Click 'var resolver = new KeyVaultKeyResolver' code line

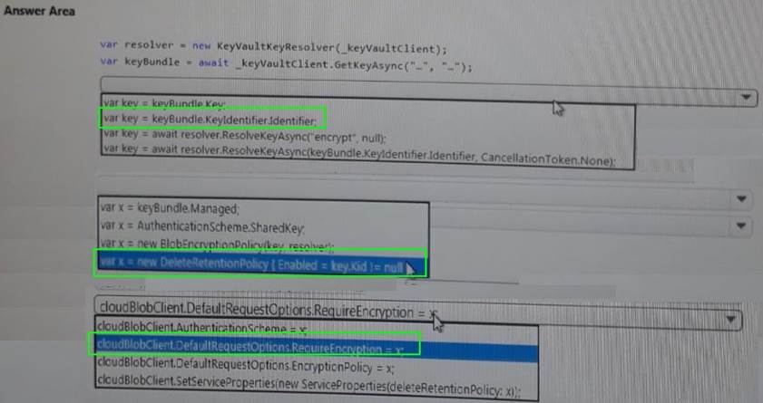[x=273, y=46]
